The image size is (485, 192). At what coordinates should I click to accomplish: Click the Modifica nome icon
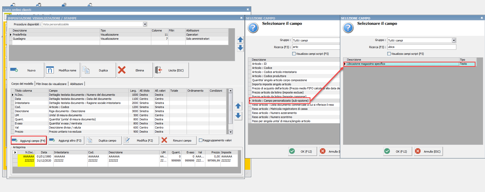(50, 70)
